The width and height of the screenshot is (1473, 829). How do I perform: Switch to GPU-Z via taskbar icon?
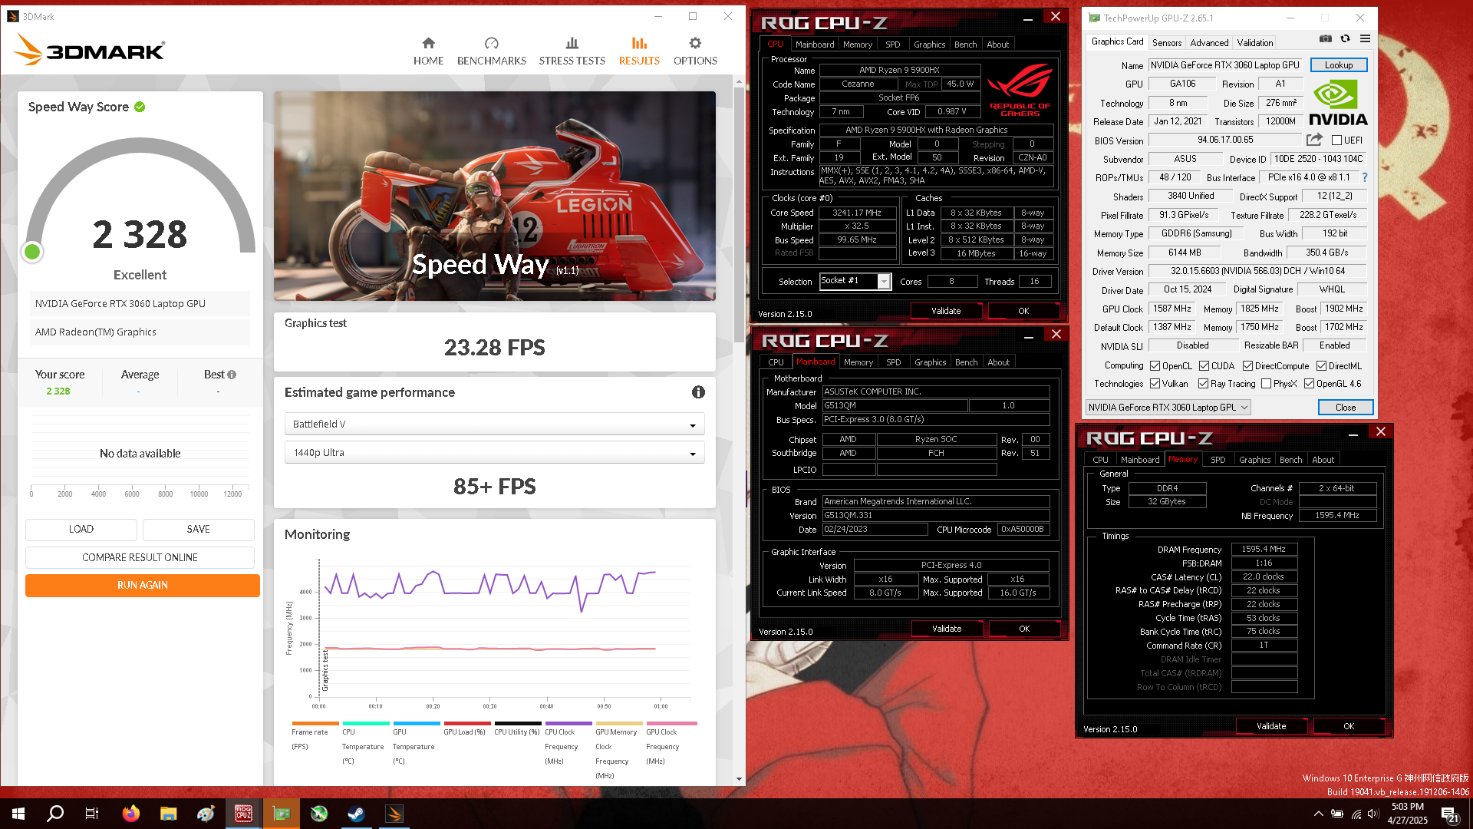tap(281, 814)
